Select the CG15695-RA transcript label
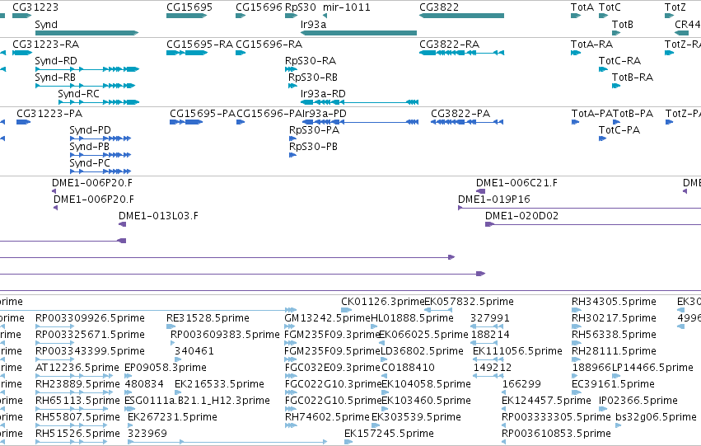This screenshot has width=701, height=446. (200, 45)
